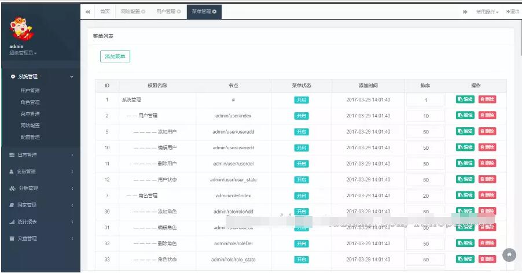
Task: Click the tabs scroll-right double arrow
Action: point(465,12)
